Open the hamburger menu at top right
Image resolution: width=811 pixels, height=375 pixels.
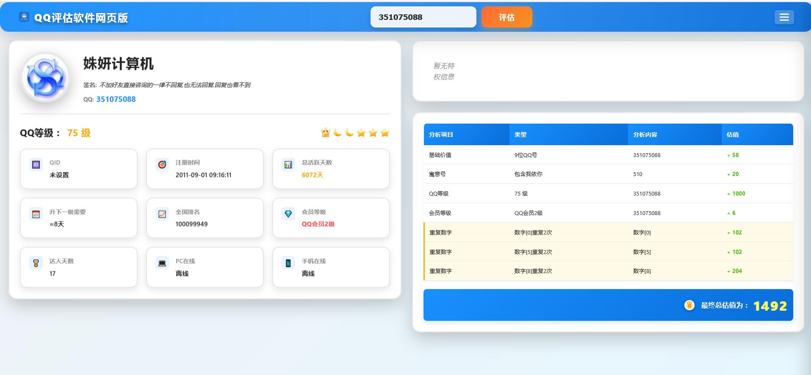(784, 17)
